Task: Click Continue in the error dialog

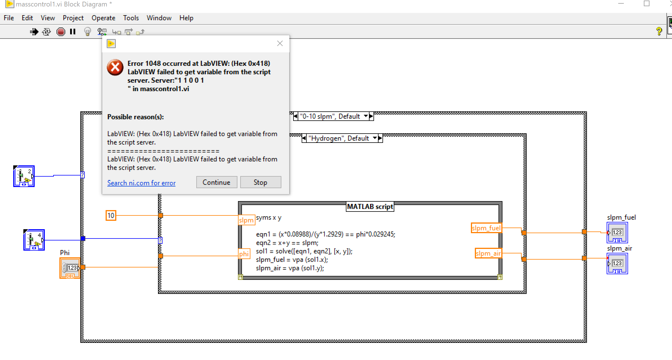Action: (216, 182)
